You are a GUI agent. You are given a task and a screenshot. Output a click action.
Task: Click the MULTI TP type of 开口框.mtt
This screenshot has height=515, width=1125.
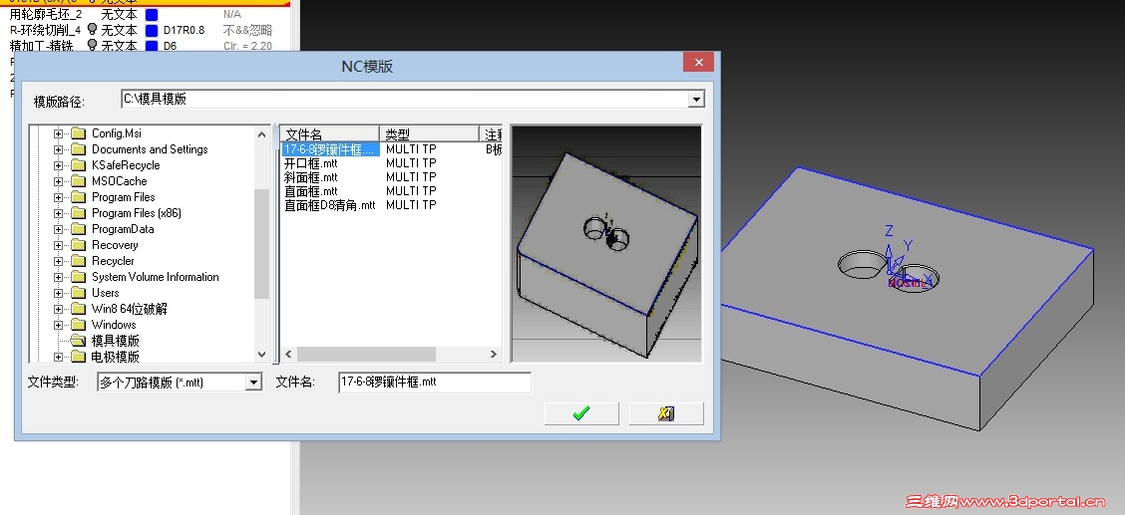point(411,163)
